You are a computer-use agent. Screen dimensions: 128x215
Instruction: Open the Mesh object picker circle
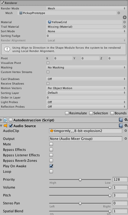[119, 13]
